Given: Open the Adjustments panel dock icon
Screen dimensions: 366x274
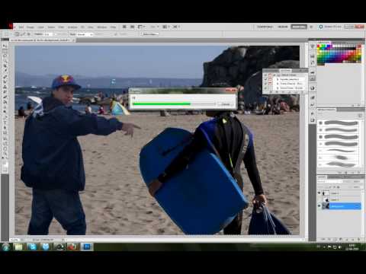Looking at the screenshot, I should click(x=313, y=88).
